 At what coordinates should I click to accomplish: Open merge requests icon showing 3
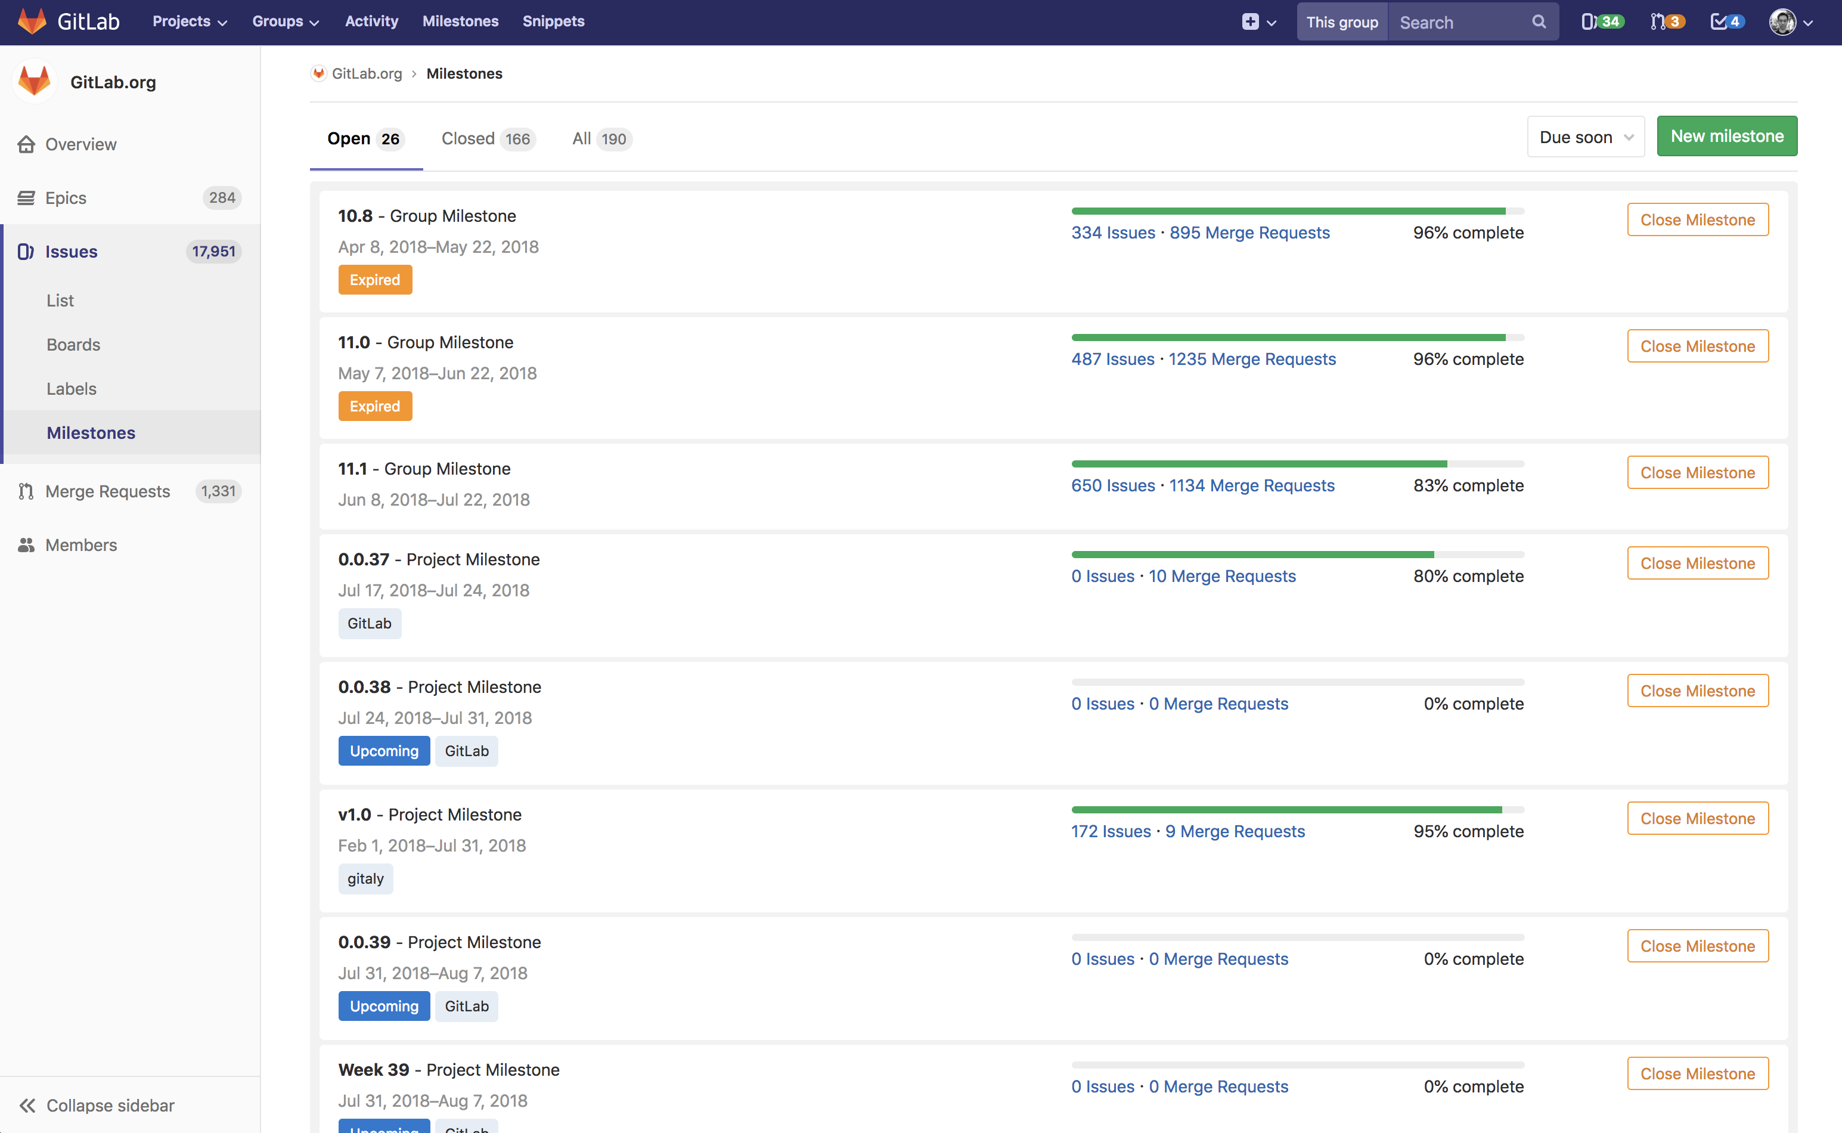click(x=1667, y=21)
